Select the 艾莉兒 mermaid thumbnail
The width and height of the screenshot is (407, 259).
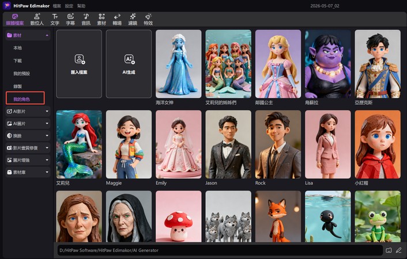[x=79, y=144]
